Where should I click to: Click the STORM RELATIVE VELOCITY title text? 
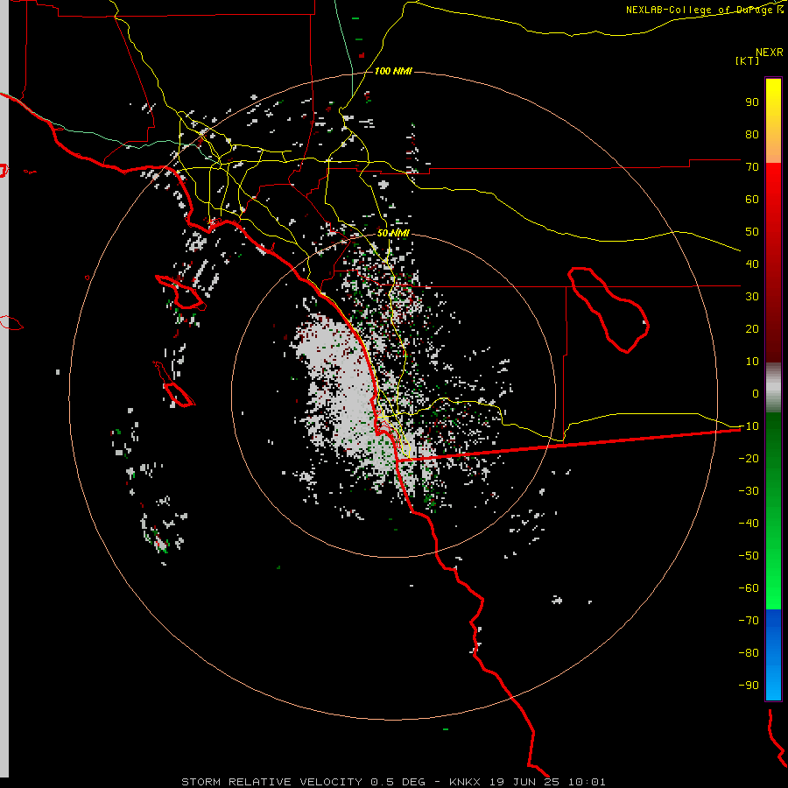click(x=271, y=782)
